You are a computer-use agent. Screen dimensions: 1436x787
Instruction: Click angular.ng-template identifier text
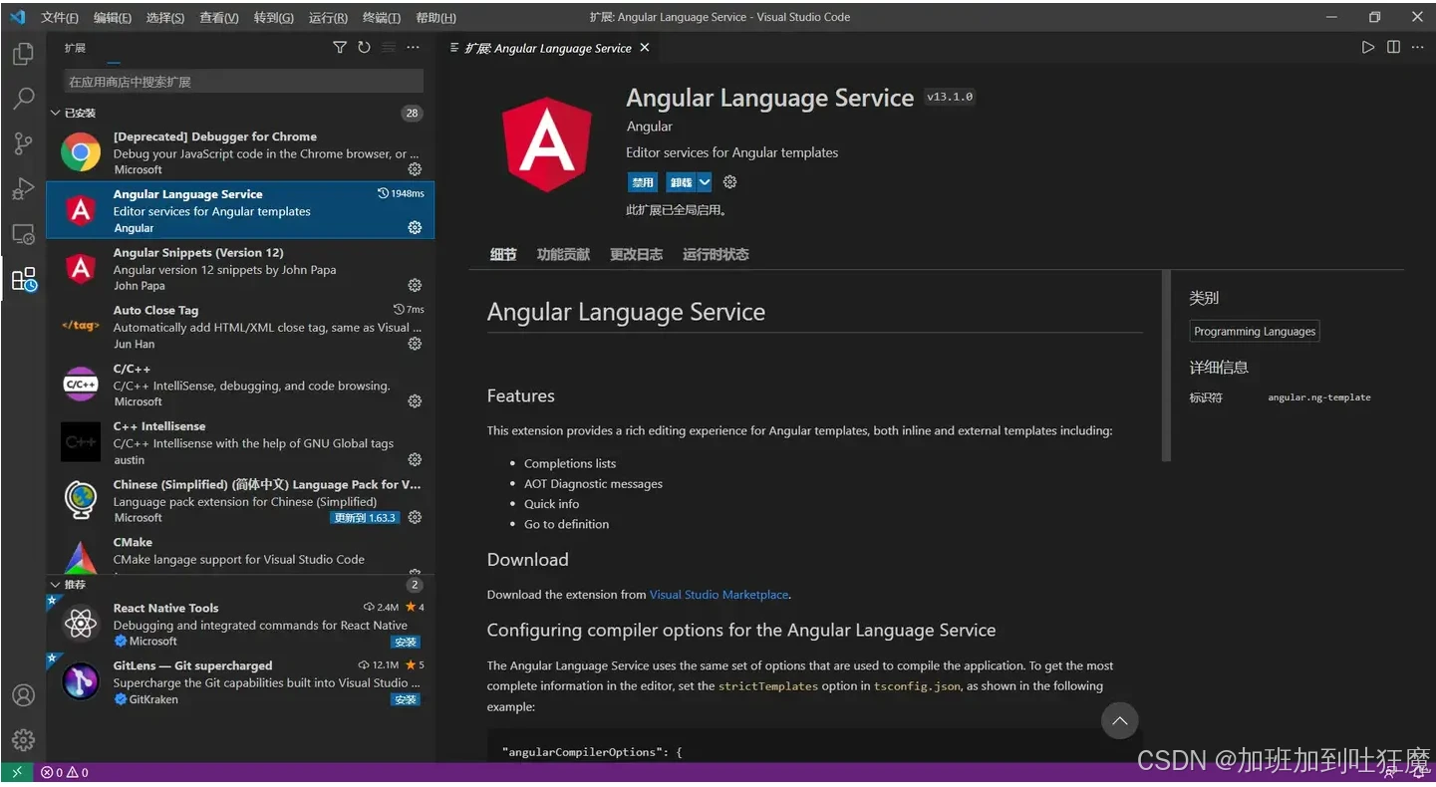[x=1318, y=397]
